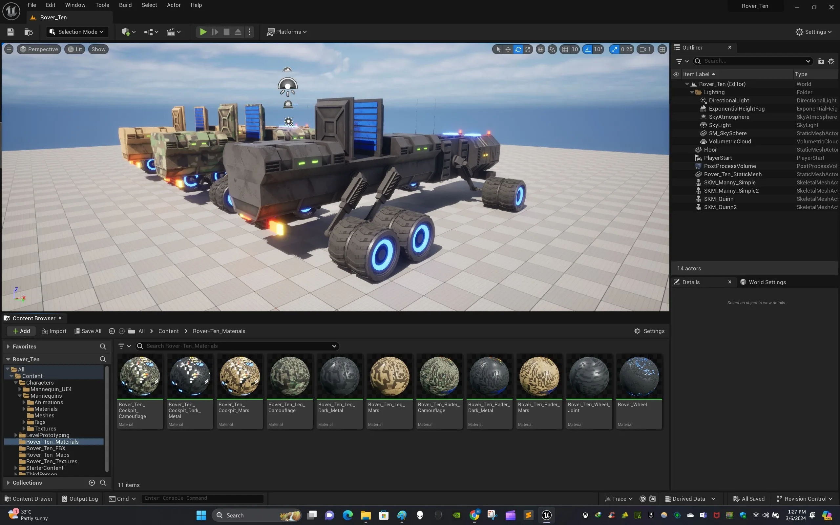Click the Add button in Content Browser

point(21,331)
